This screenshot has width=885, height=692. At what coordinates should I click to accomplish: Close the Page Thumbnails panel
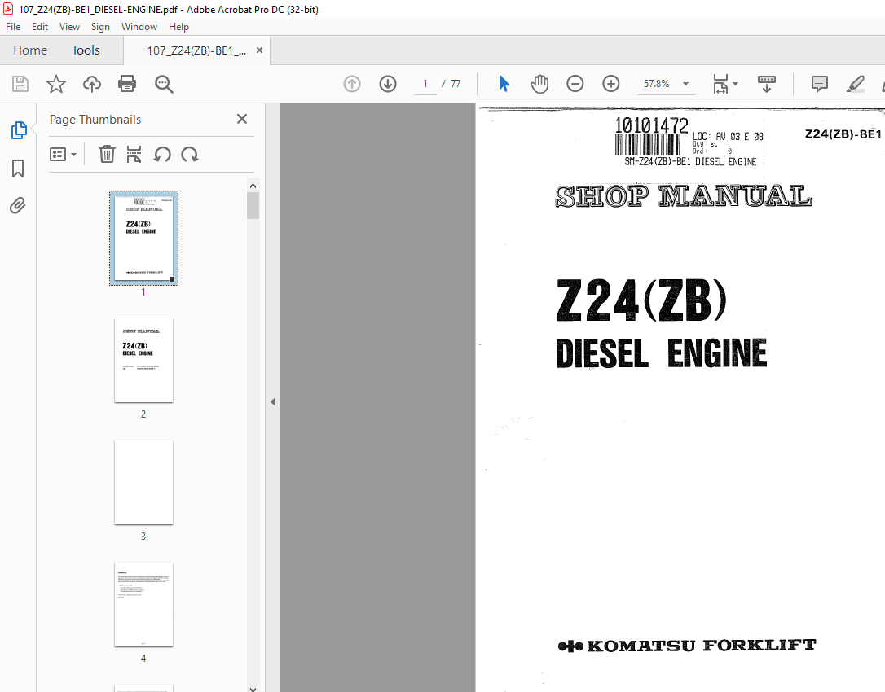coord(241,119)
